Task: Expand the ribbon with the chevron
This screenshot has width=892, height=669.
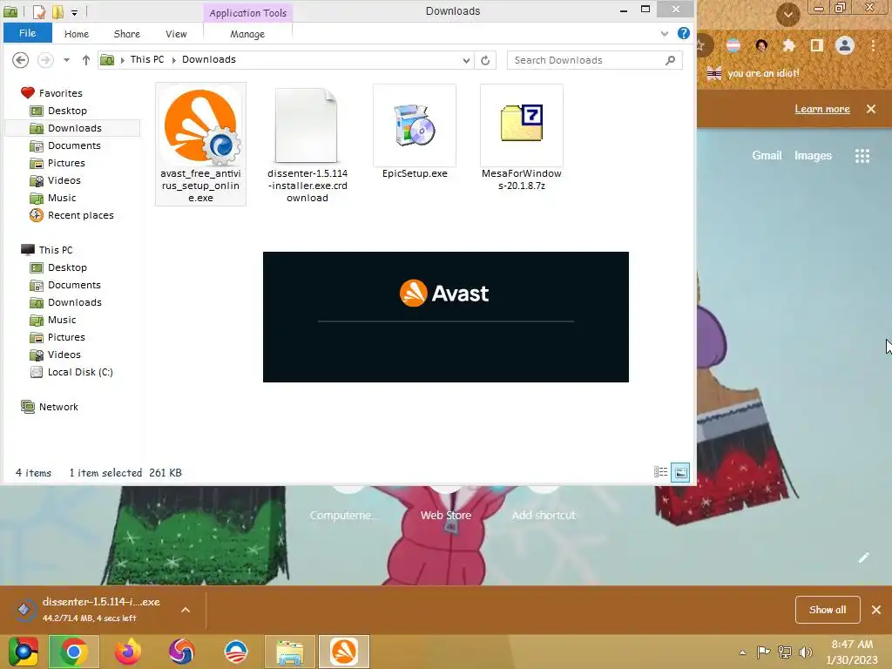Action: [664, 34]
